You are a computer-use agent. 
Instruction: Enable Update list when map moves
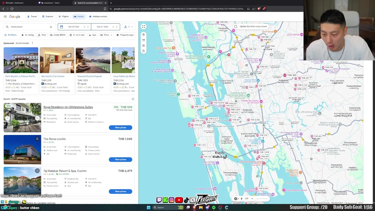tap(236, 26)
